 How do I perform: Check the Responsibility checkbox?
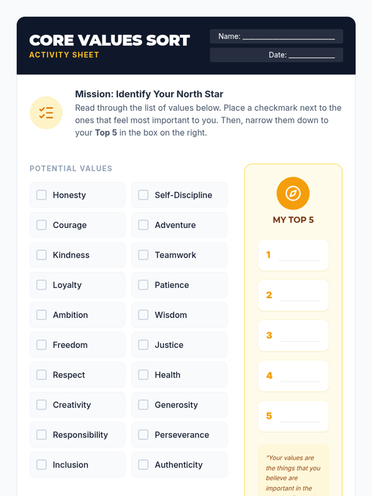42,435
